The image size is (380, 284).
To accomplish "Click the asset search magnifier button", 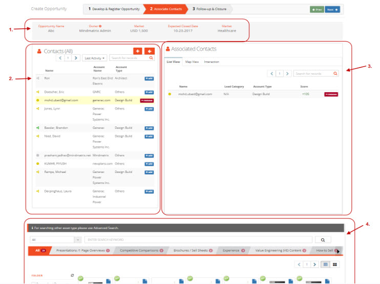I will (323, 239).
